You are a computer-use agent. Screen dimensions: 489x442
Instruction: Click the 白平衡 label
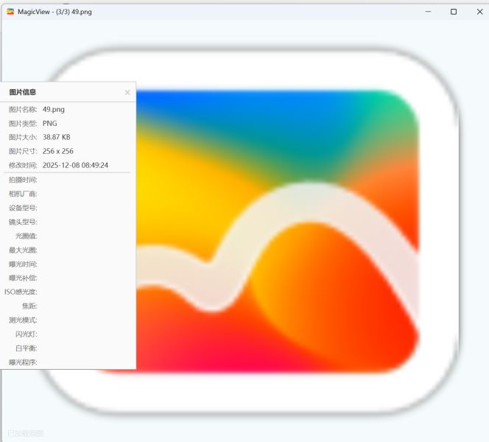tap(27, 348)
